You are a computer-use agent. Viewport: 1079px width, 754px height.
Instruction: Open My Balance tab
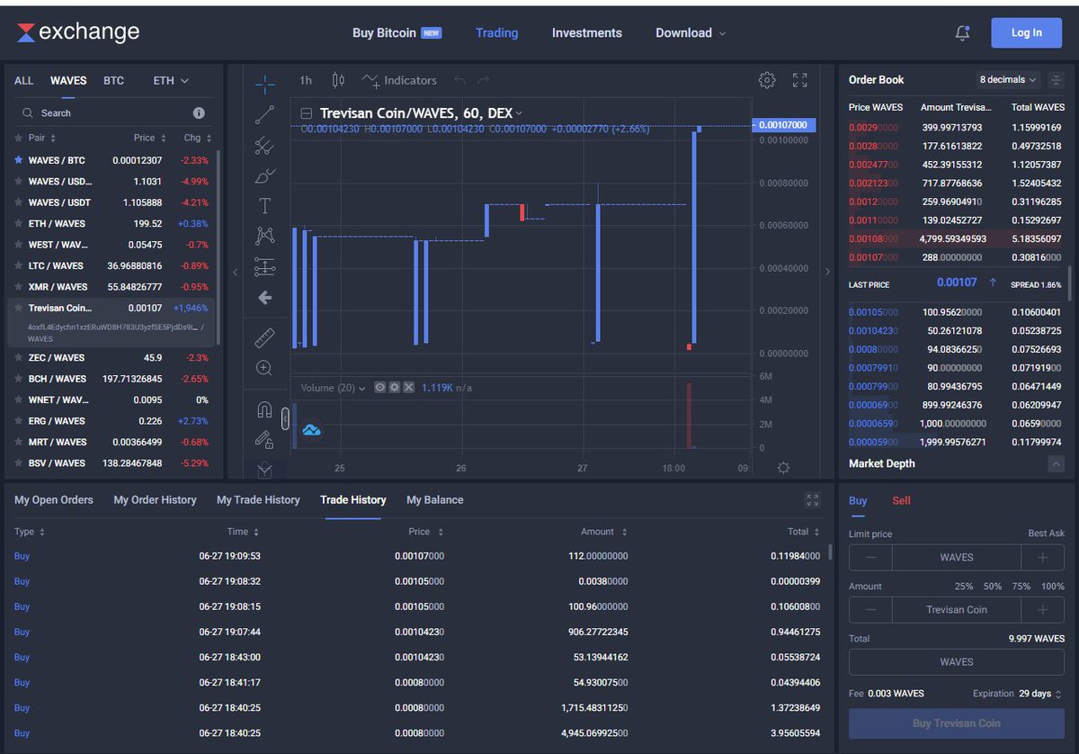tap(435, 499)
